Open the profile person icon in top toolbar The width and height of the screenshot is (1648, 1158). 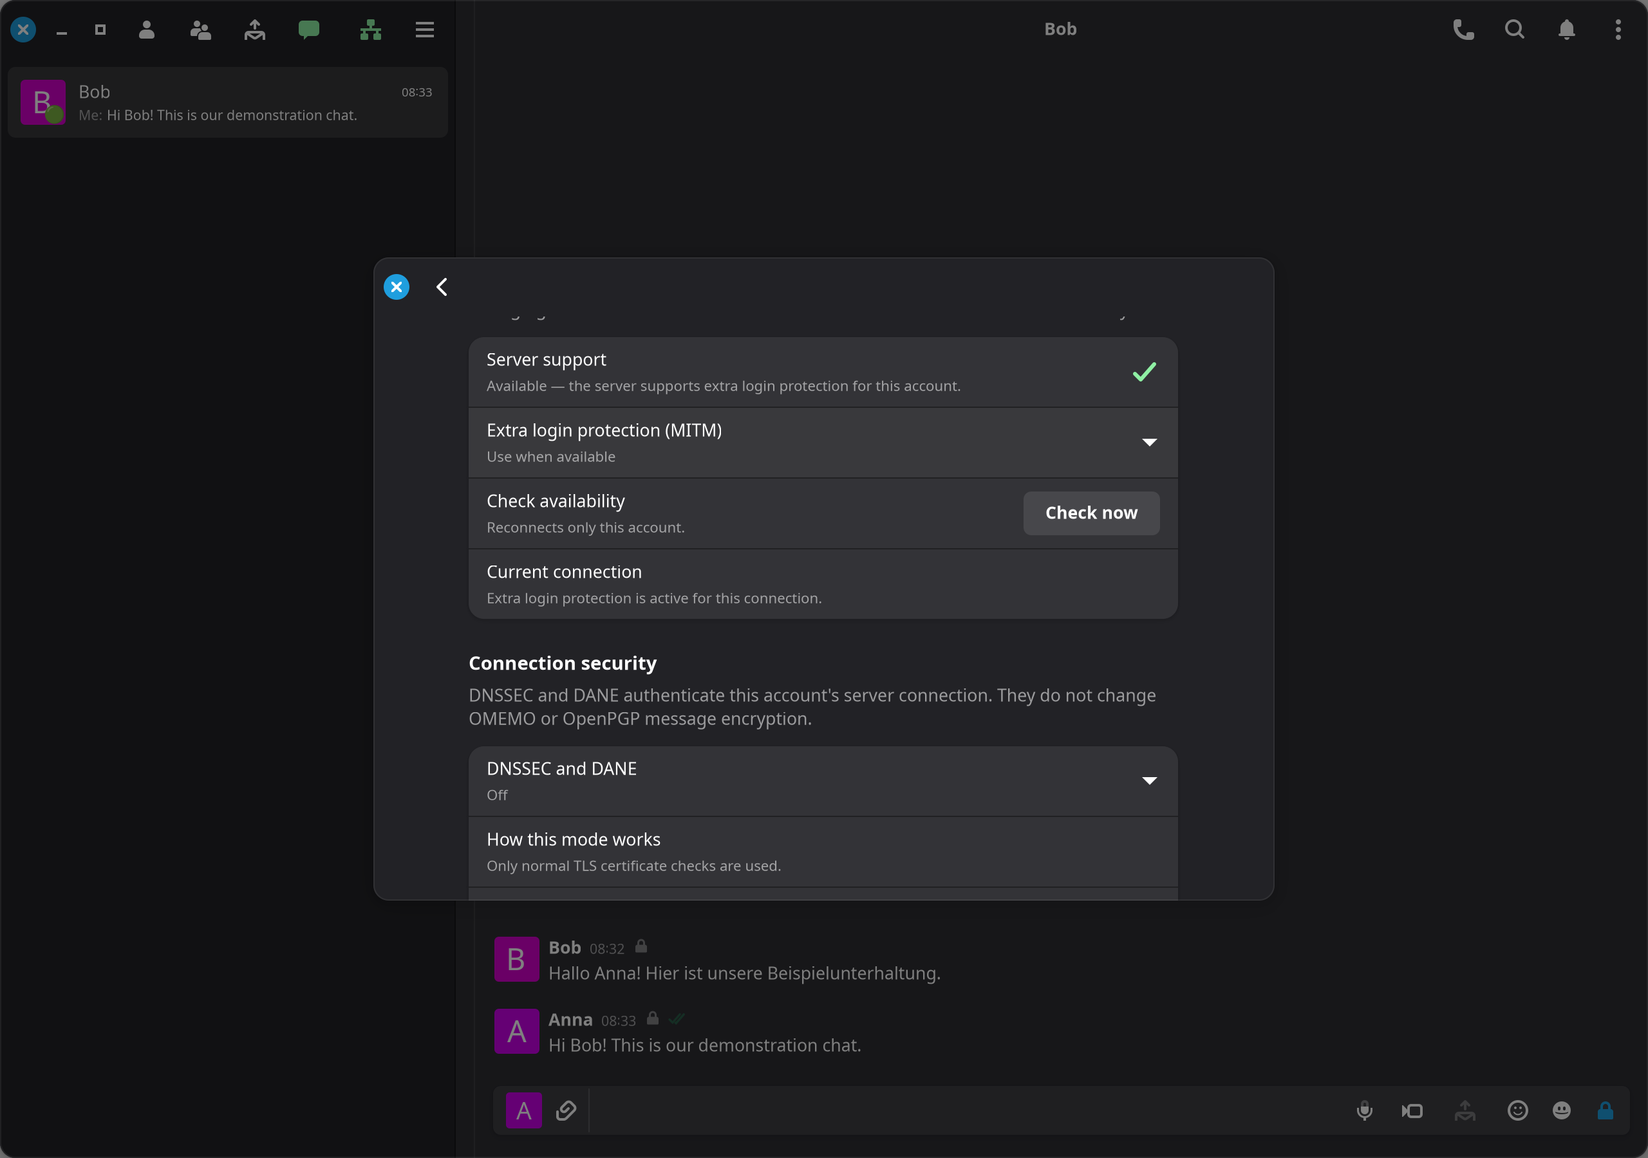(x=146, y=30)
